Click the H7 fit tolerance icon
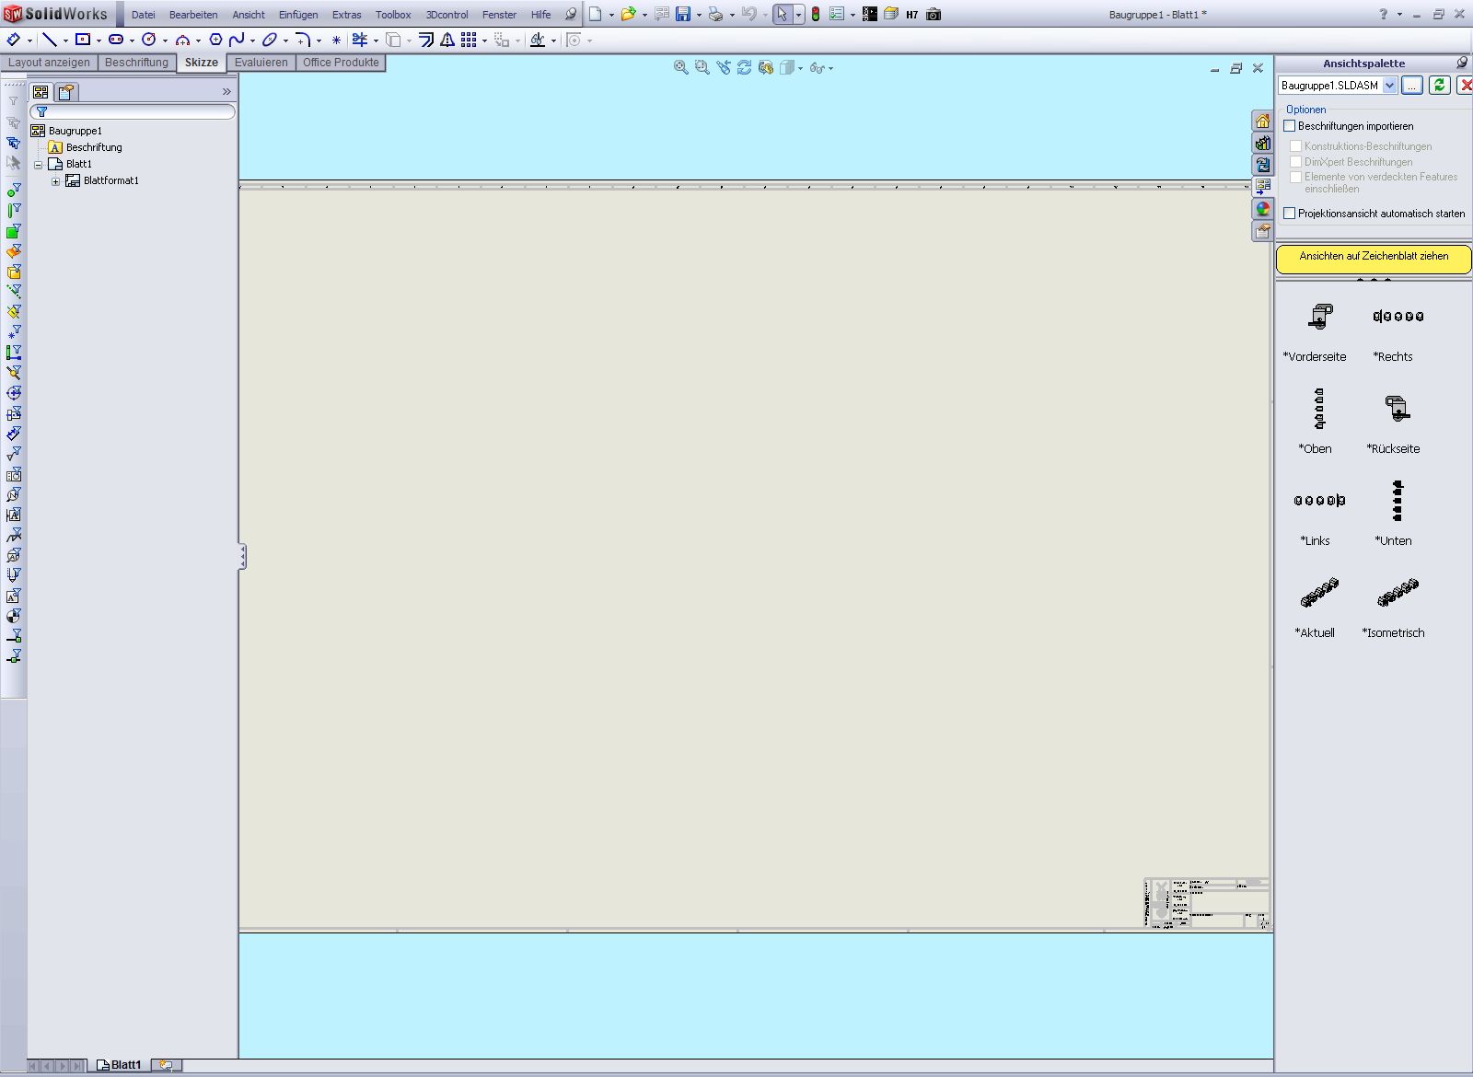Image resolution: width=1473 pixels, height=1077 pixels. coord(912,15)
